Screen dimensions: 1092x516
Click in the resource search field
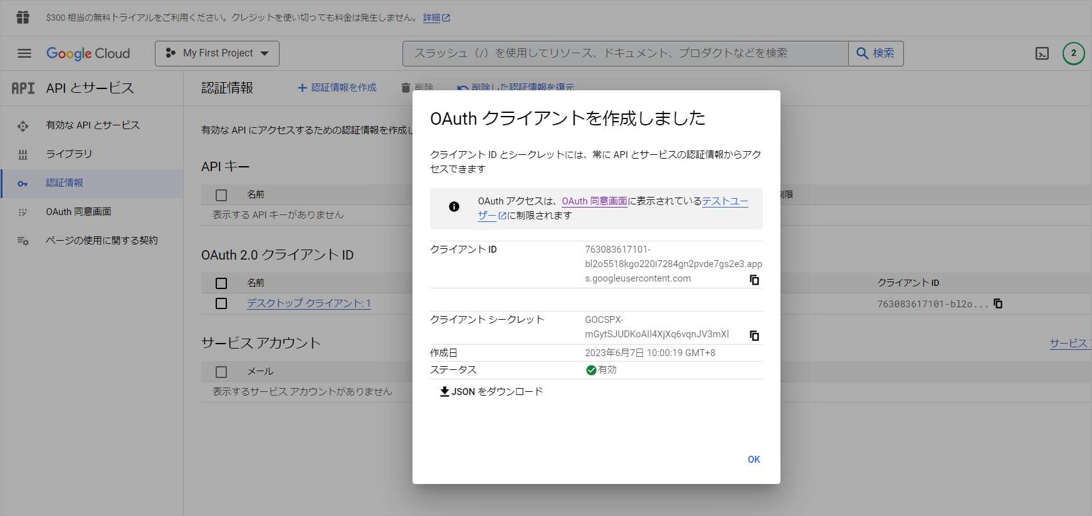[625, 53]
